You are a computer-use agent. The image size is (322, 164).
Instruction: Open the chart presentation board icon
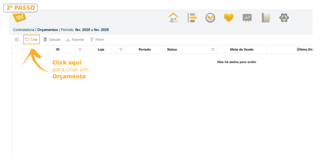[x=247, y=18]
